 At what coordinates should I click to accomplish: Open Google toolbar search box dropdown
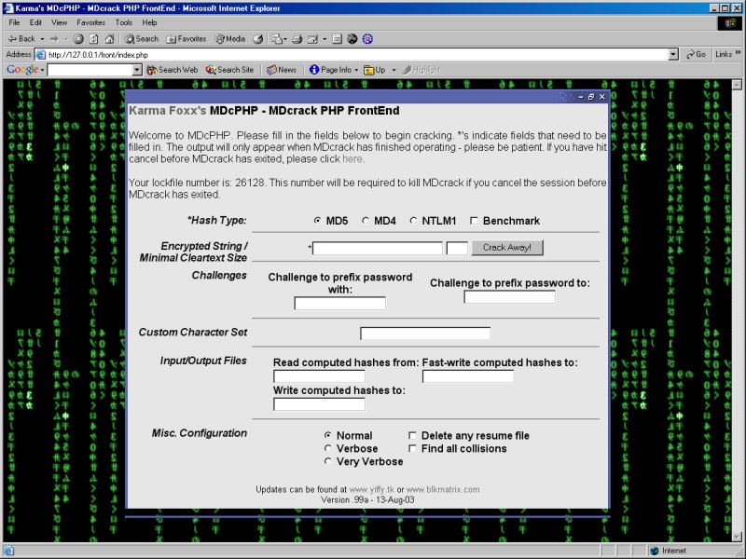[137, 70]
